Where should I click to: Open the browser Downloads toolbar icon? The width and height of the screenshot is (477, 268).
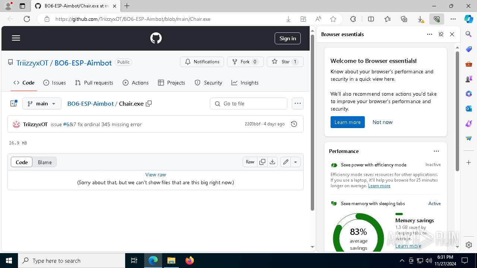(420, 19)
